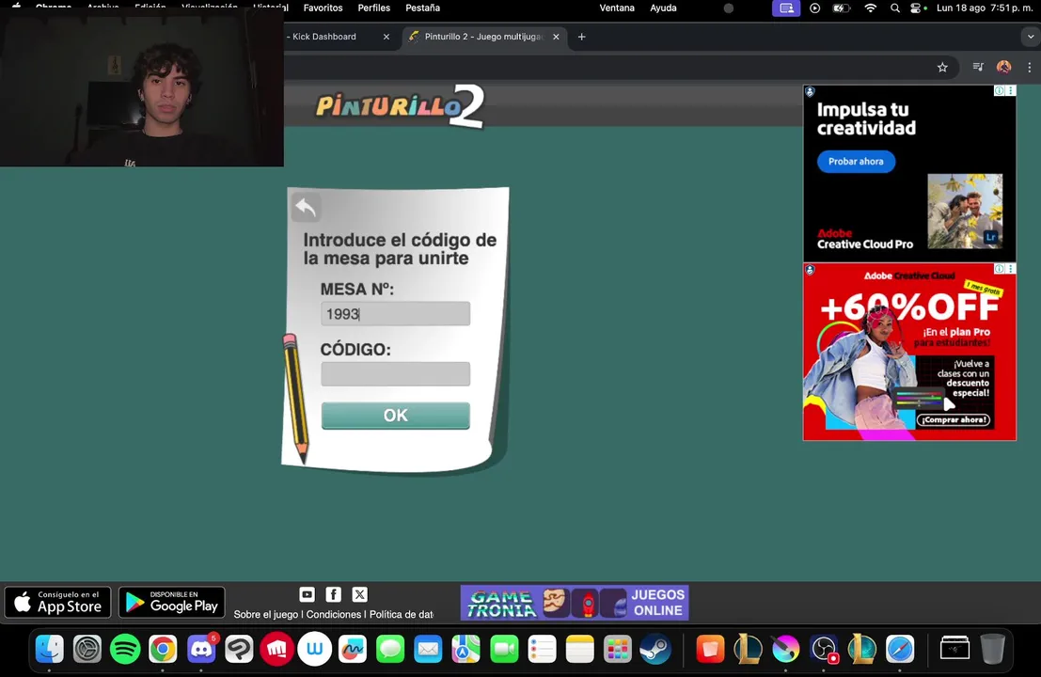The height and width of the screenshot is (677, 1041).
Task: Click the App Store download badge
Action: point(57,602)
